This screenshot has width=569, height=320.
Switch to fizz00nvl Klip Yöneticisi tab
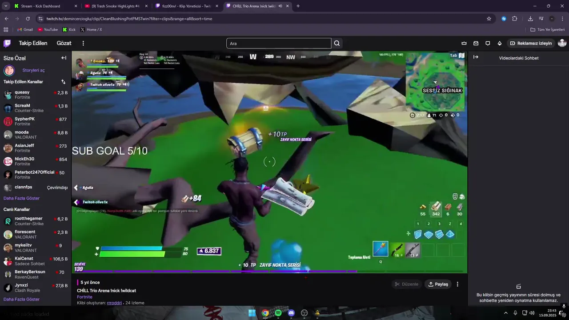(187, 6)
